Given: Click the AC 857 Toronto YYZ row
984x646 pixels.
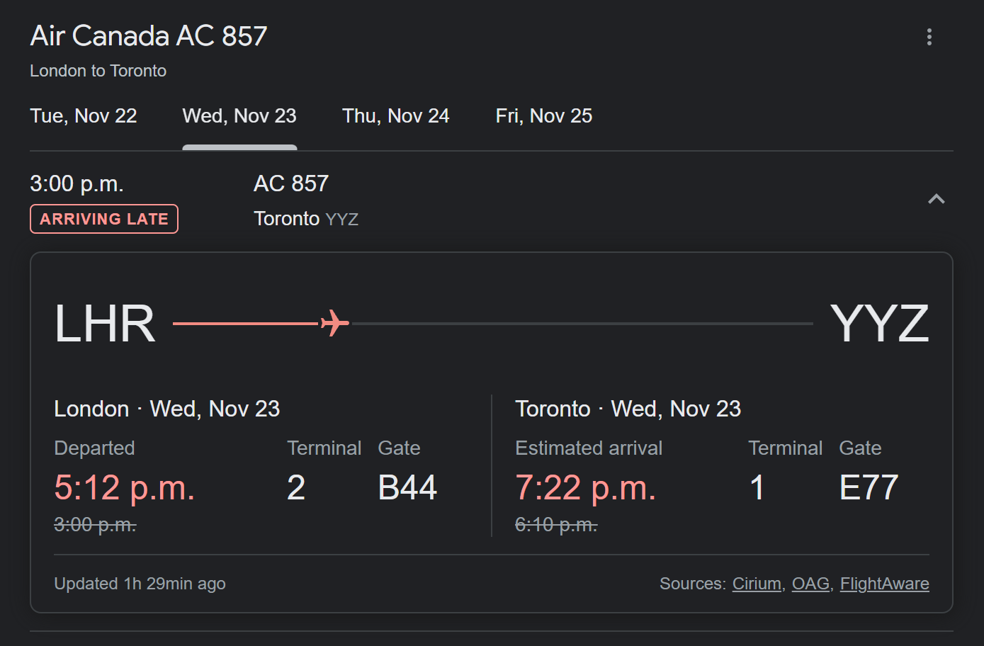Looking at the screenshot, I should point(306,200).
